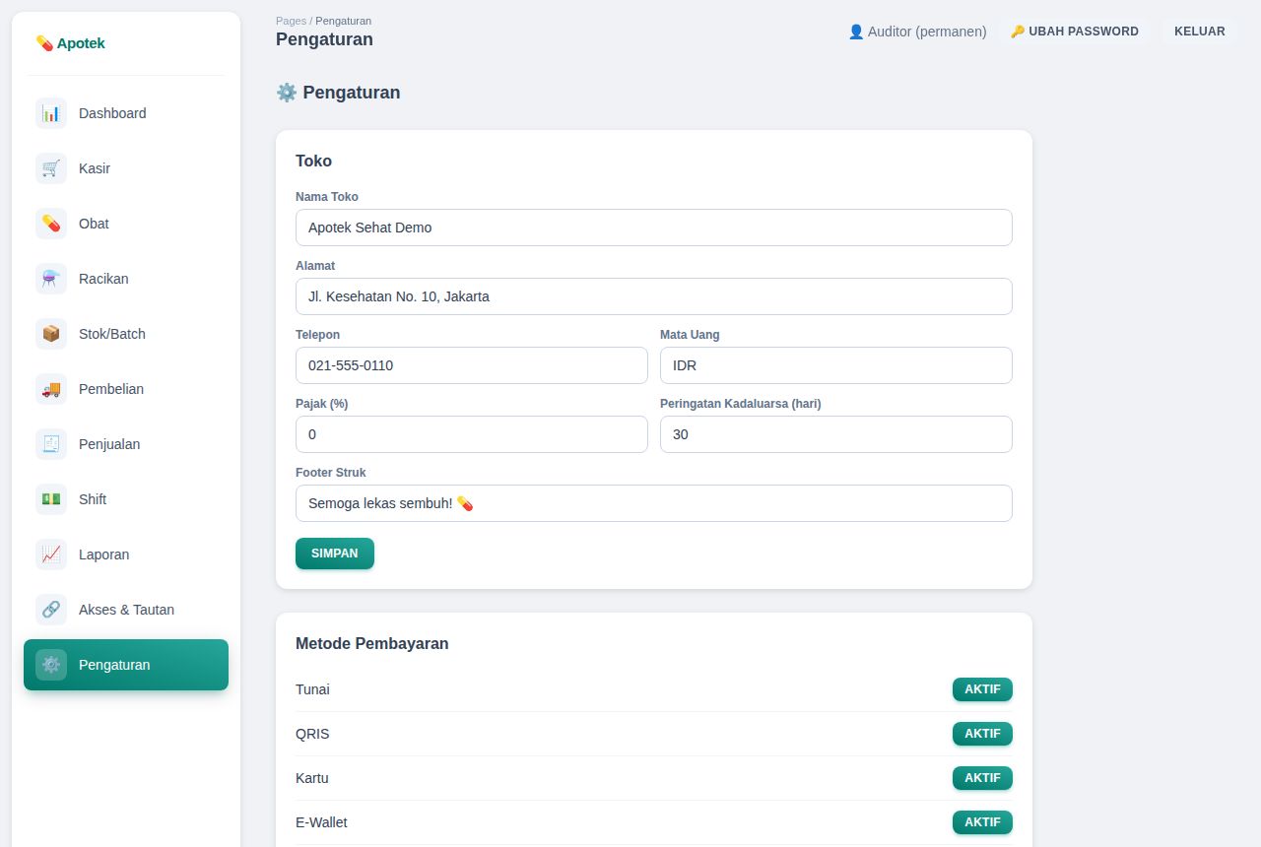Screen dimensions: 1261x847
Task: Click the SIMPAN button
Action: click(335, 554)
